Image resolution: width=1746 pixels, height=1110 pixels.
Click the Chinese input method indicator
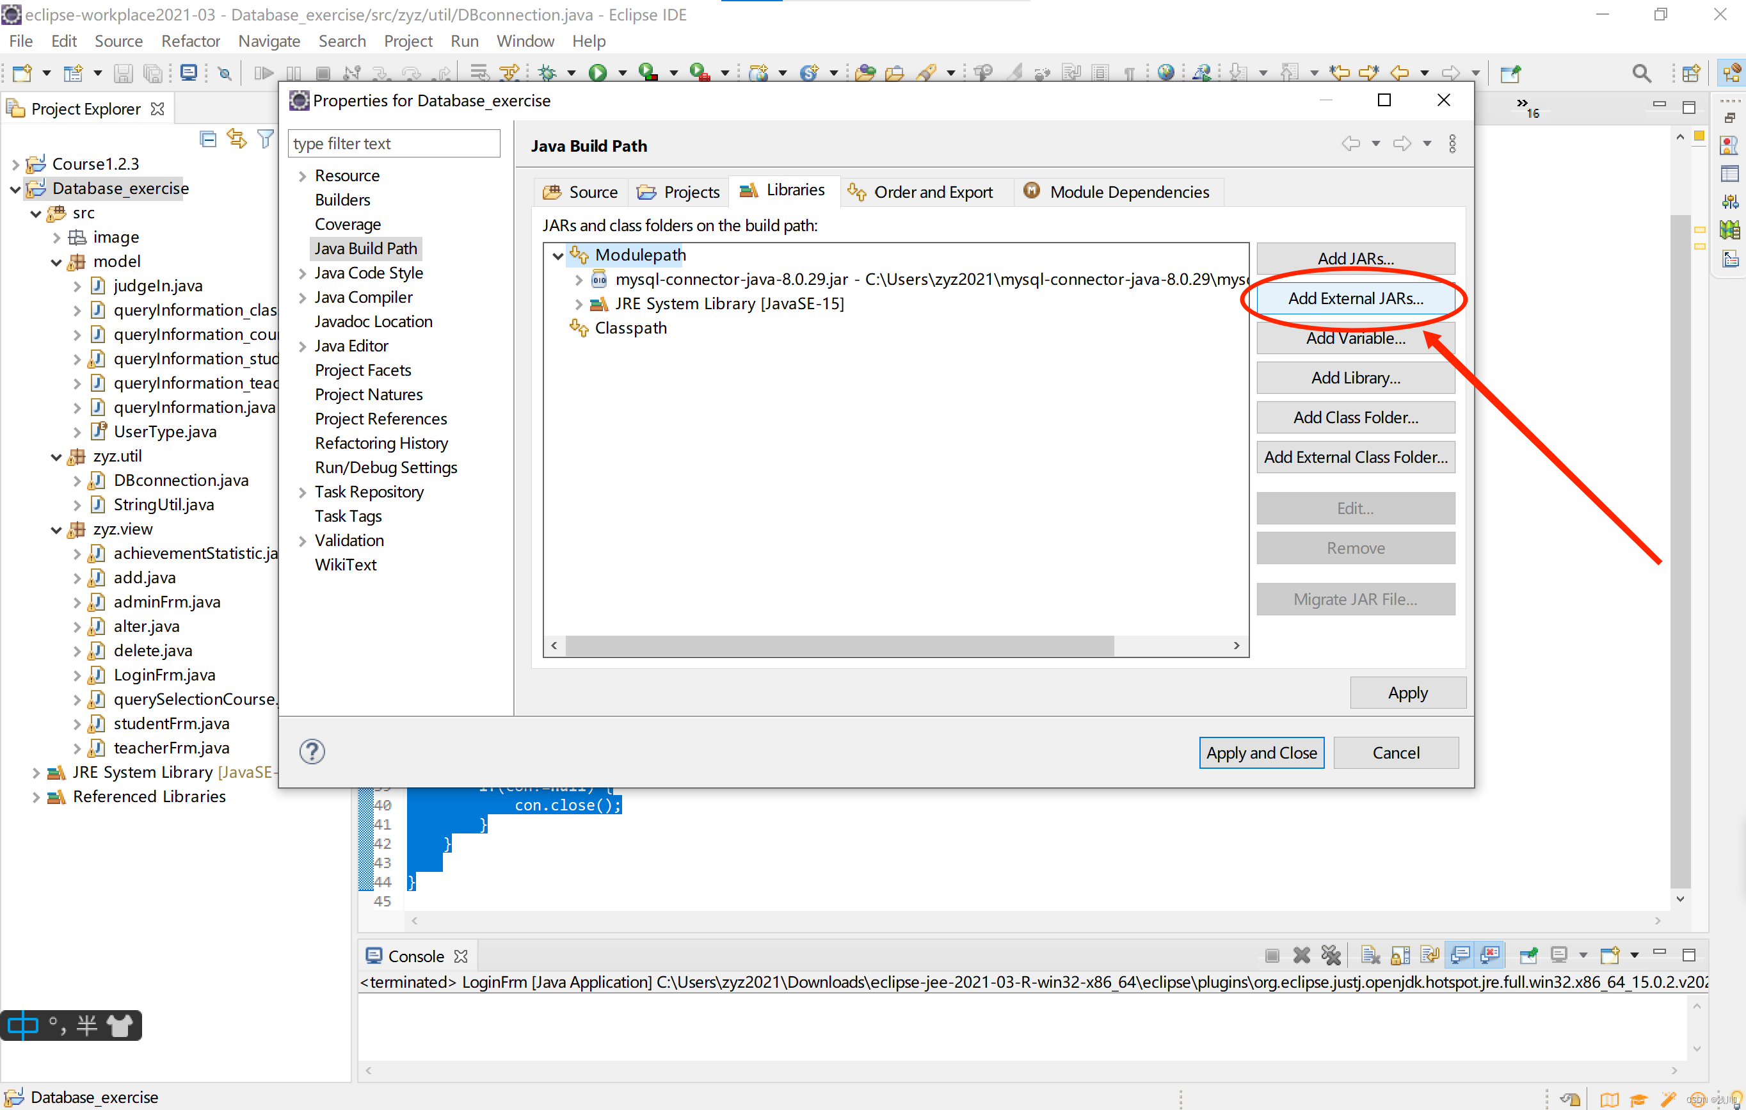(x=23, y=1025)
